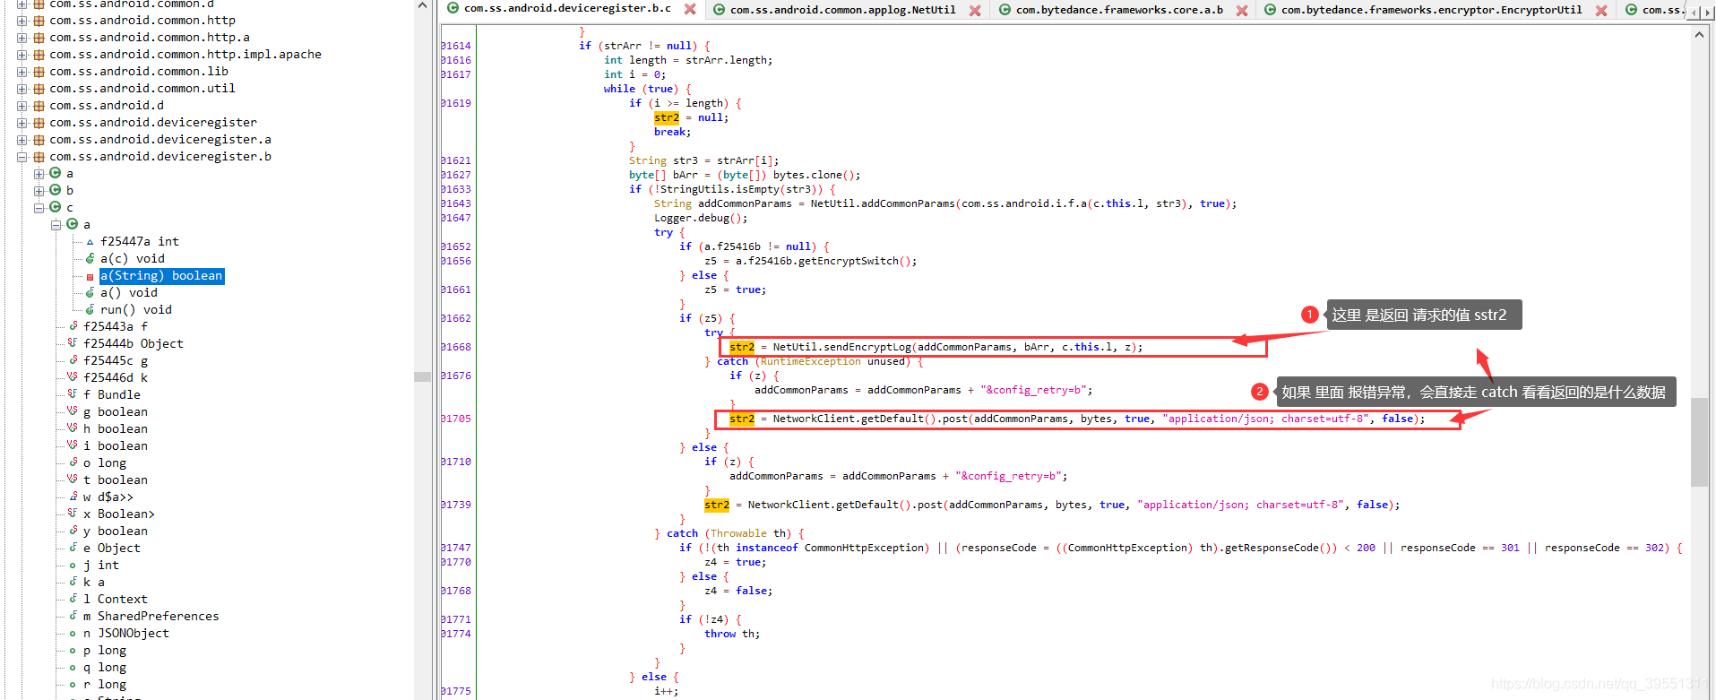Select com.ss.android.common.http.impl.apache in tree
The width and height of the screenshot is (1716, 700).
click(x=185, y=55)
